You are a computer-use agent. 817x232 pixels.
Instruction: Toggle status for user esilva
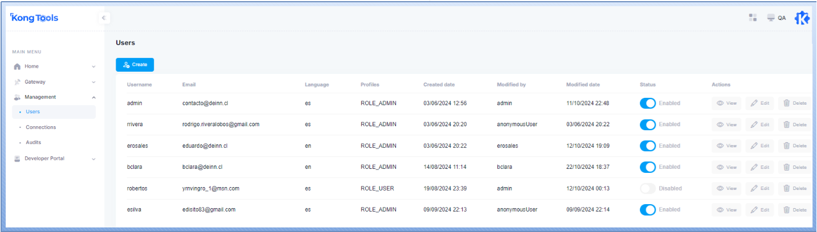click(648, 210)
